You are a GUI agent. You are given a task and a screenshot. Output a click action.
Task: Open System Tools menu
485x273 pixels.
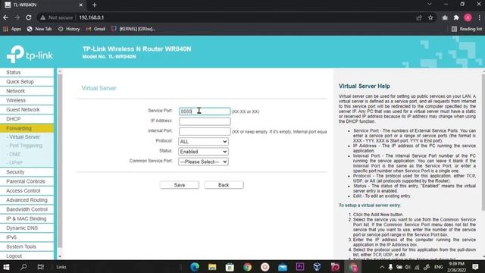point(27,246)
